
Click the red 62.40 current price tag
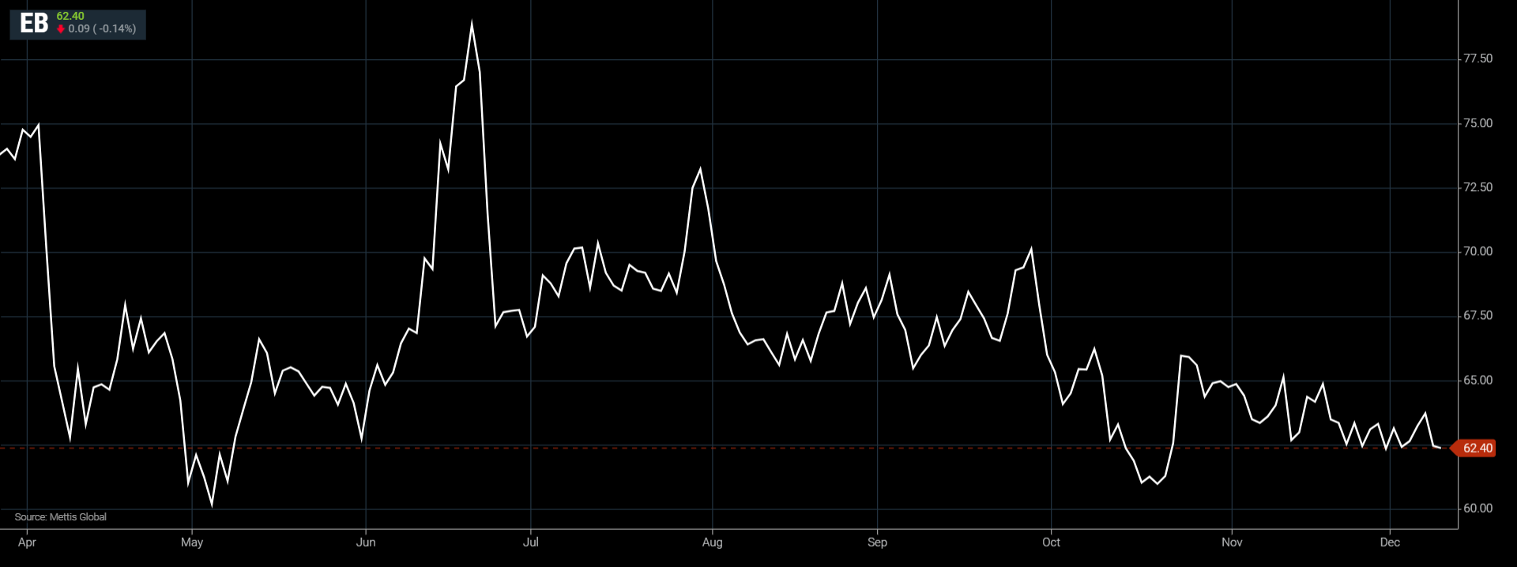click(1476, 448)
